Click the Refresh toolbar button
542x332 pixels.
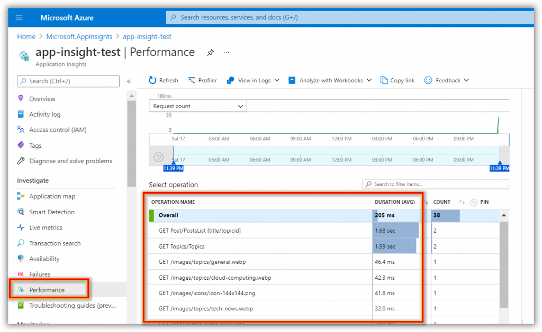tap(164, 80)
